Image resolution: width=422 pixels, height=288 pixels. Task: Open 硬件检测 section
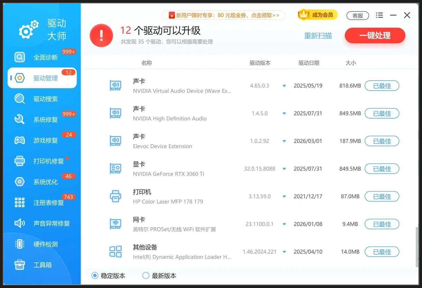click(x=42, y=244)
